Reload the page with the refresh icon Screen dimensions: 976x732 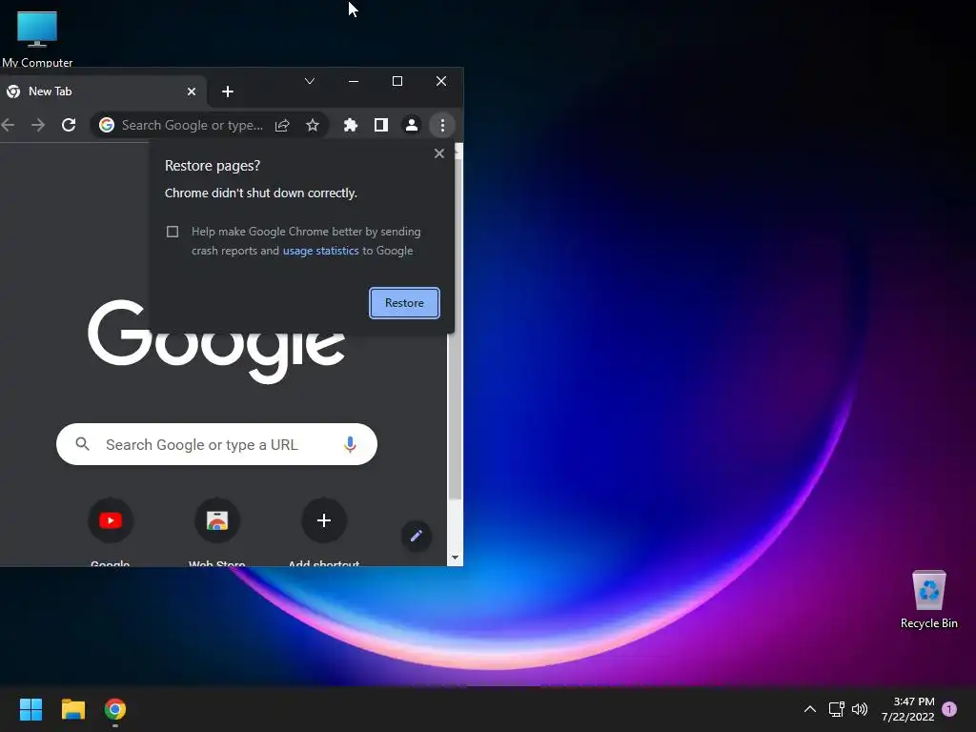click(x=69, y=125)
